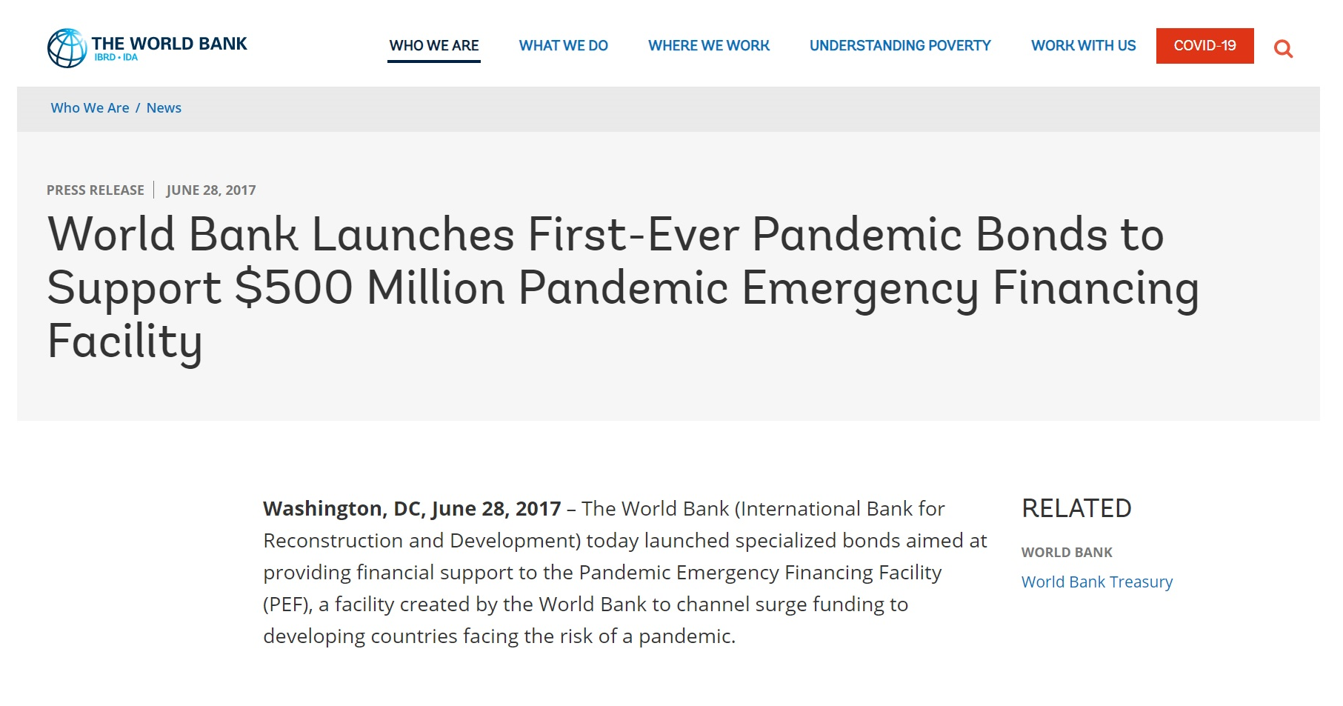Click the JUNE 28, 2017 date label
The width and height of the screenshot is (1343, 706).
211,190
